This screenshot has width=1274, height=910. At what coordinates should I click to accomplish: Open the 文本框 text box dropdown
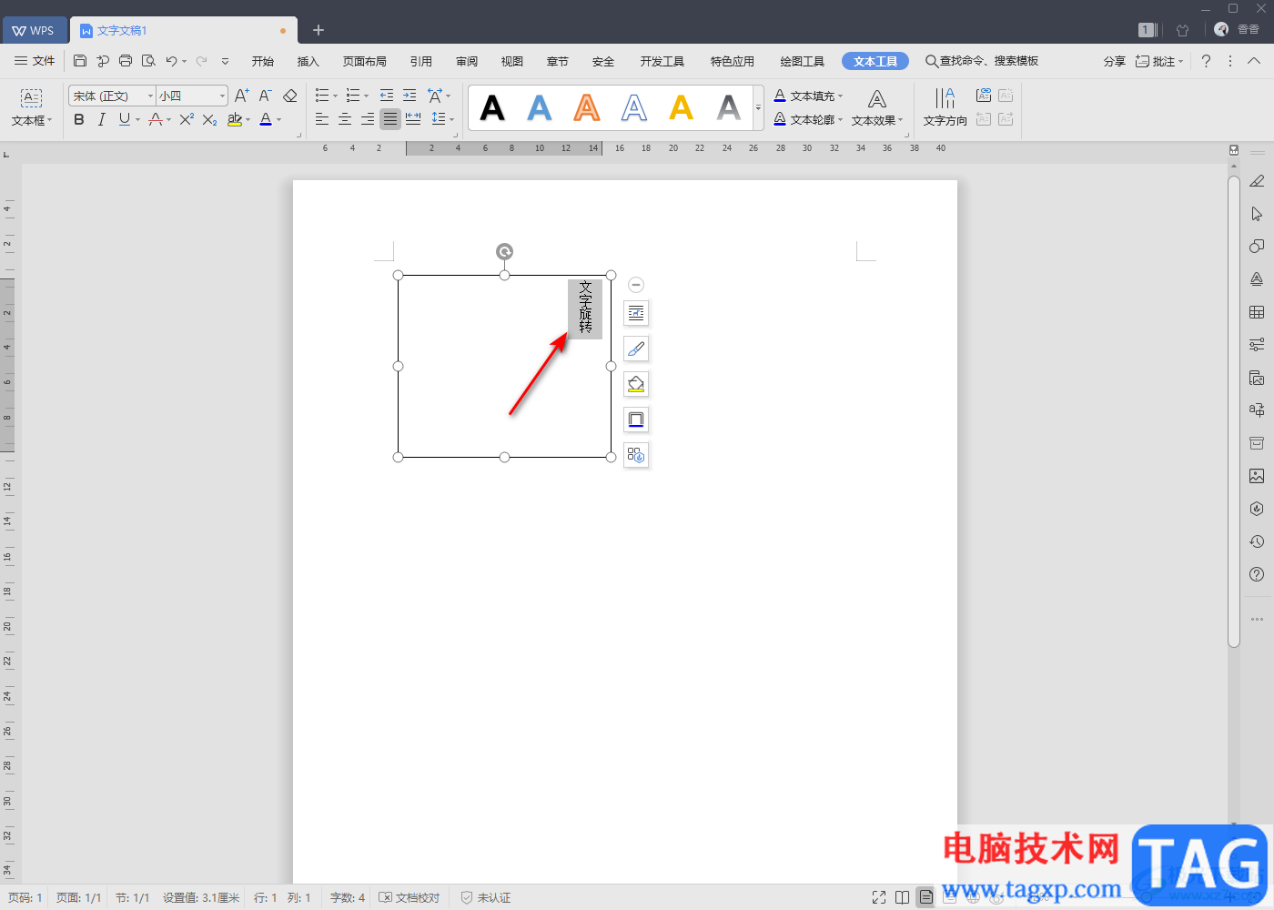click(x=32, y=107)
